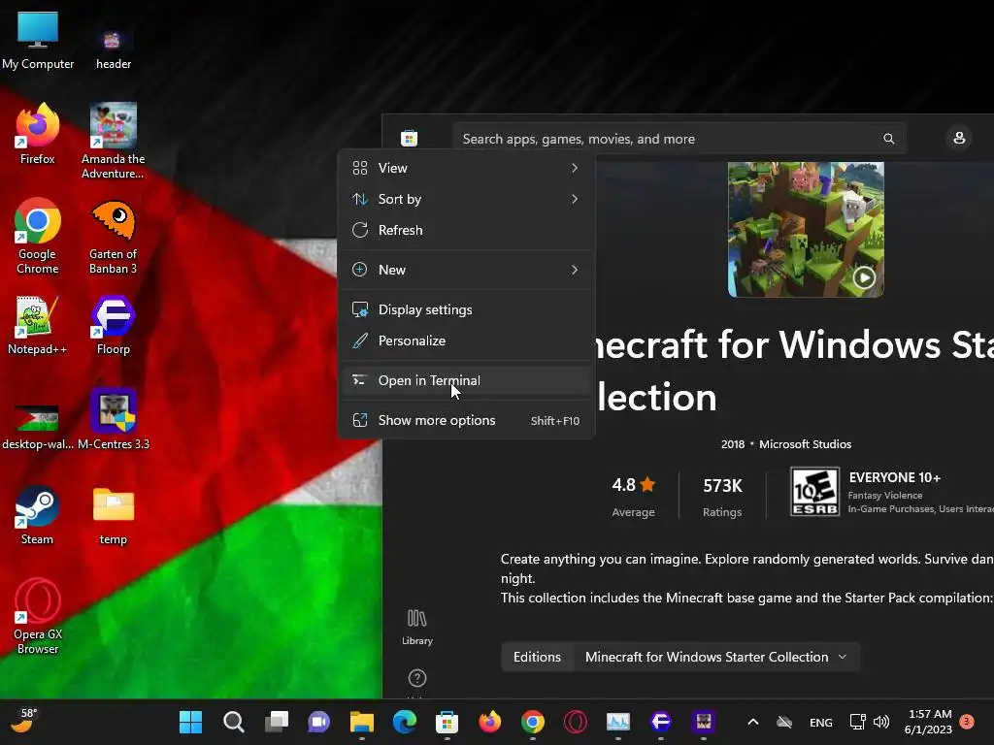Select the desktop-wallpaper image file icon
This screenshot has height=745, width=994.
pos(38,426)
